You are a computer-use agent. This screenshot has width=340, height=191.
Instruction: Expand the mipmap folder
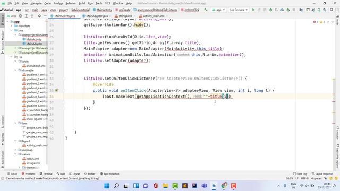(15, 150)
